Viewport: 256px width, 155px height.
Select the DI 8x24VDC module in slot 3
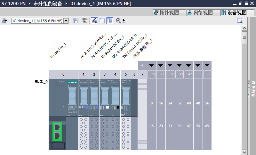click(x=105, y=114)
